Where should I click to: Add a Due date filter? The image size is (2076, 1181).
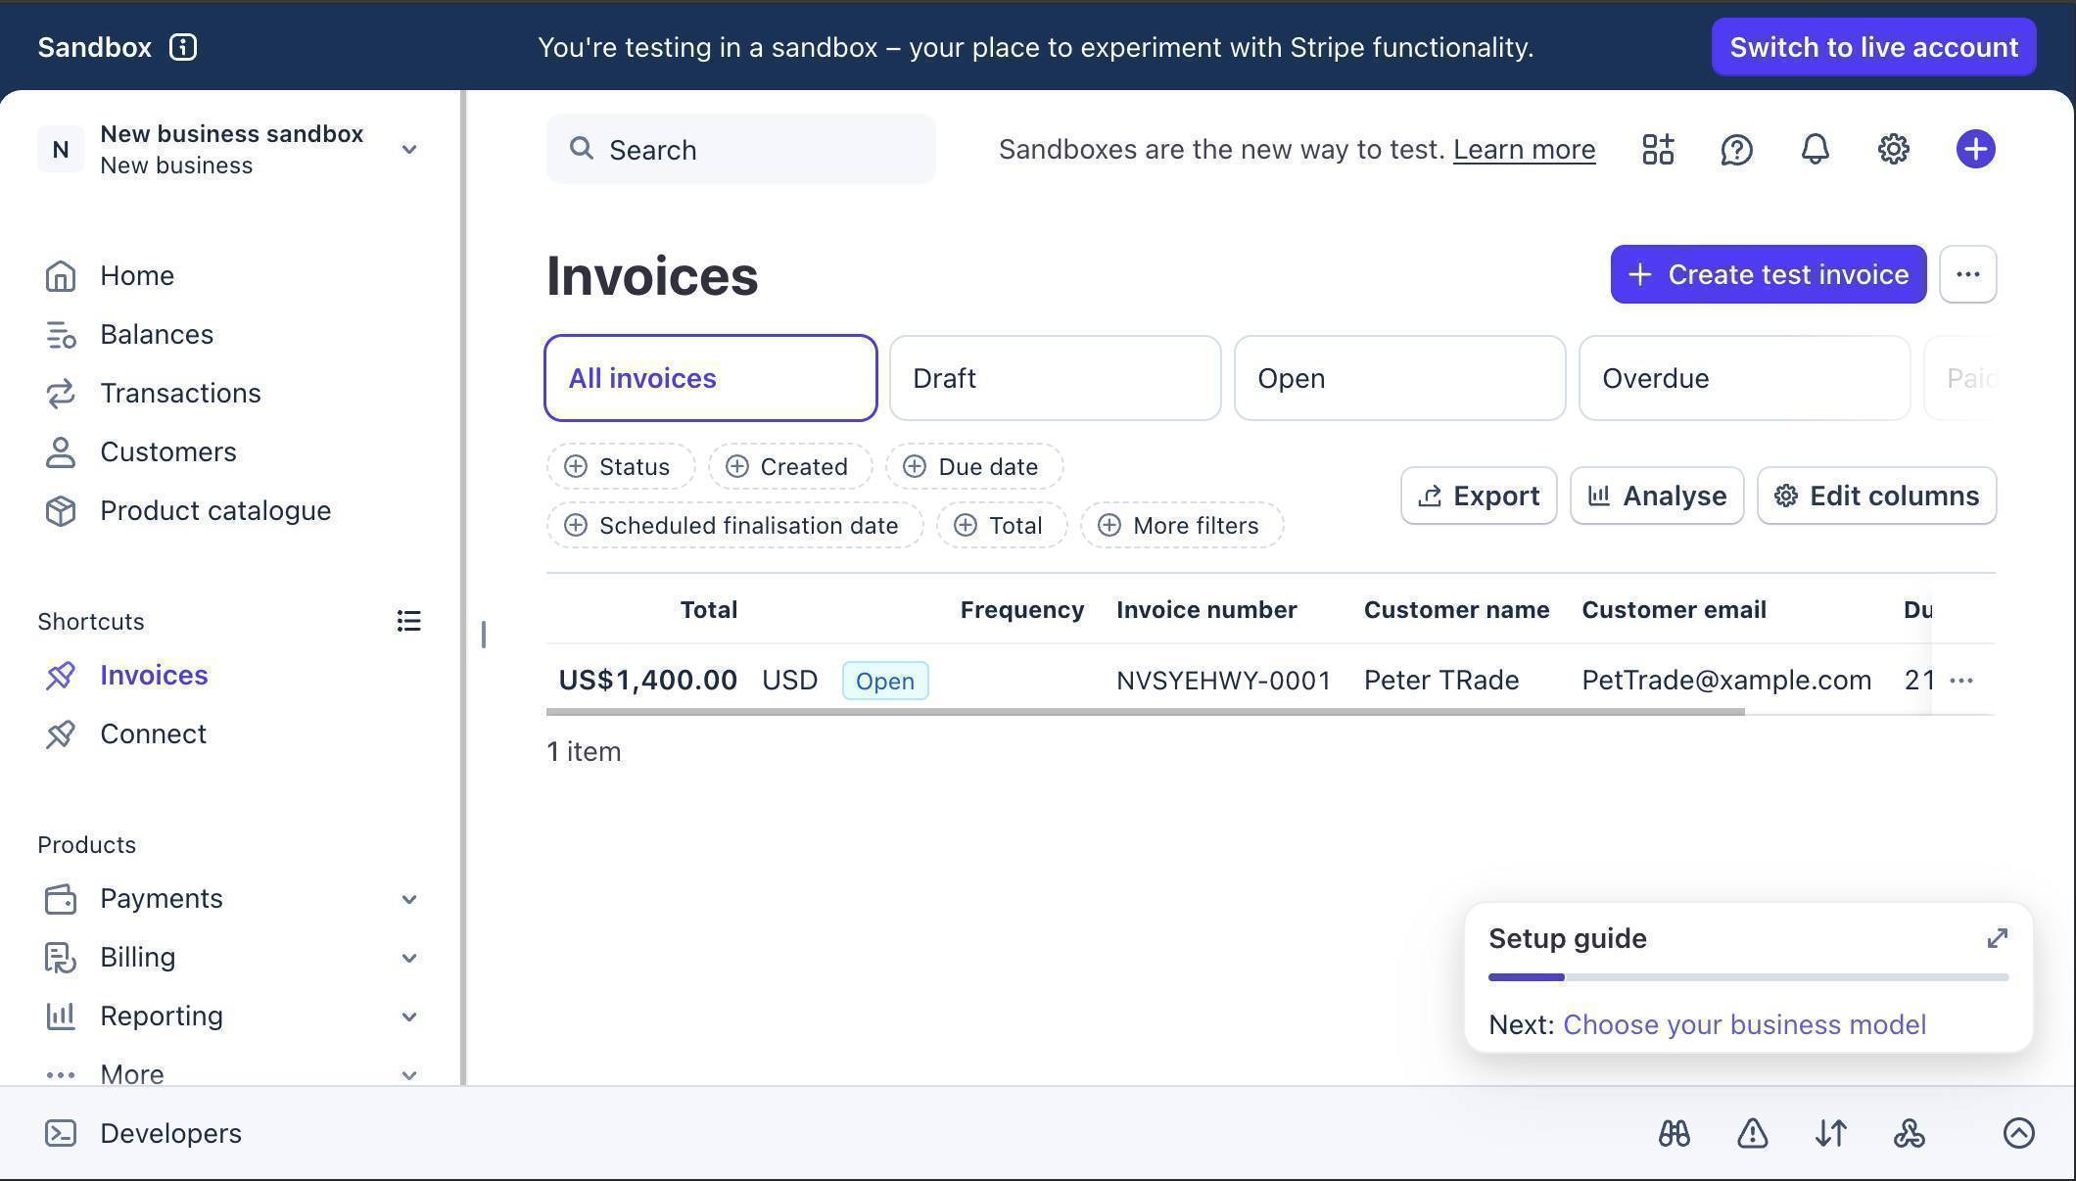(972, 466)
